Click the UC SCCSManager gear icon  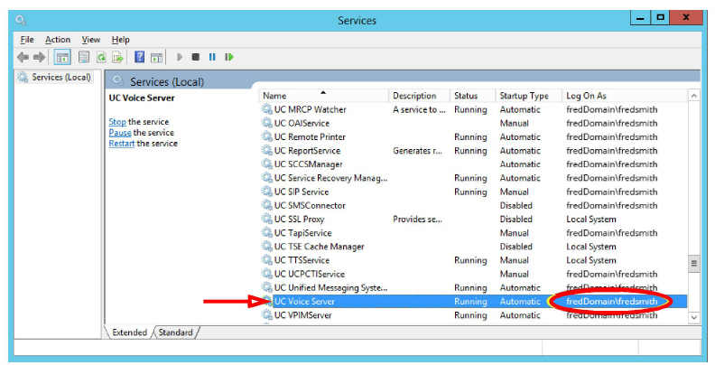(266, 164)
